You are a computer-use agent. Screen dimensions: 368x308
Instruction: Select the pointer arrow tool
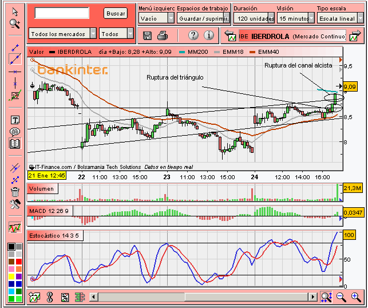(15, 12)
